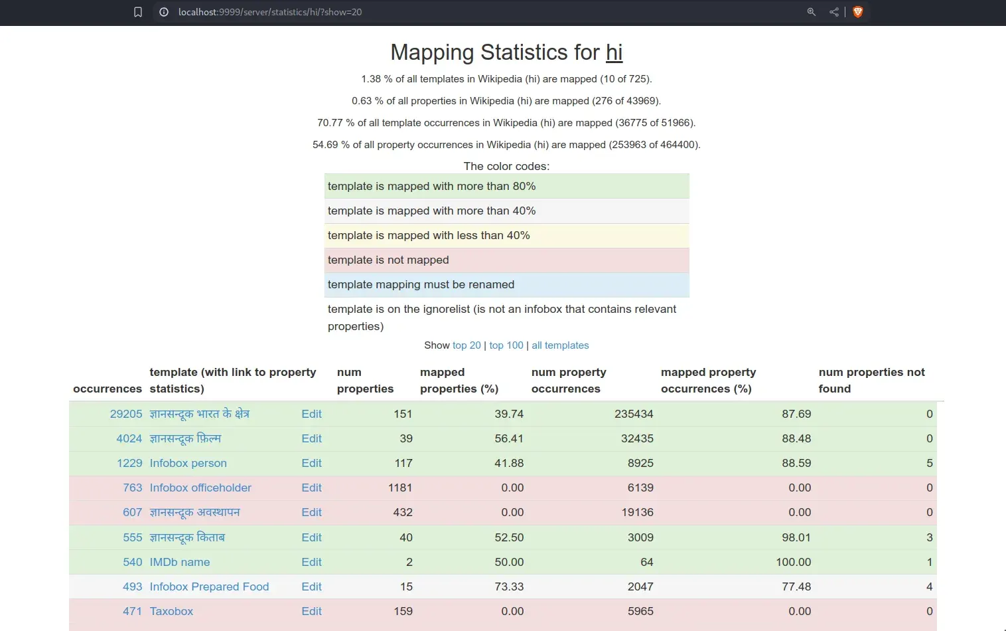Click value 235434 in first row
This screenshot has width=1006, height=631.
[634, 414]
